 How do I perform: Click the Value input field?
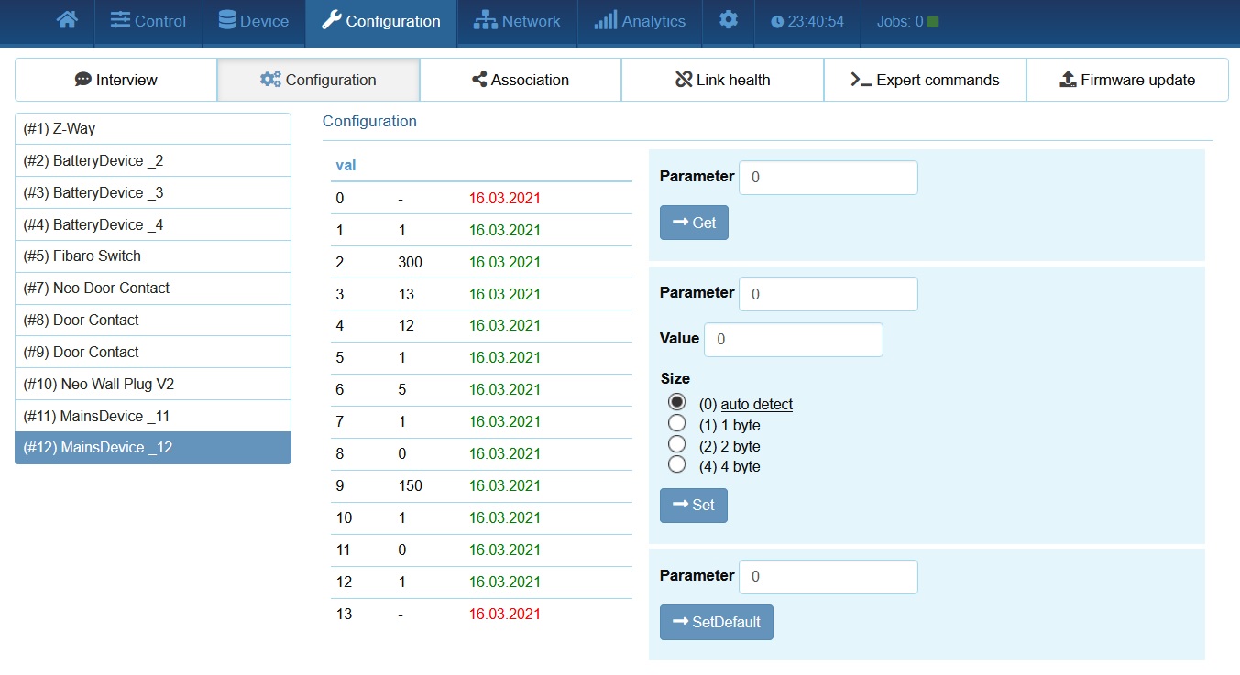pyautogui.click(x=793, y=339)
